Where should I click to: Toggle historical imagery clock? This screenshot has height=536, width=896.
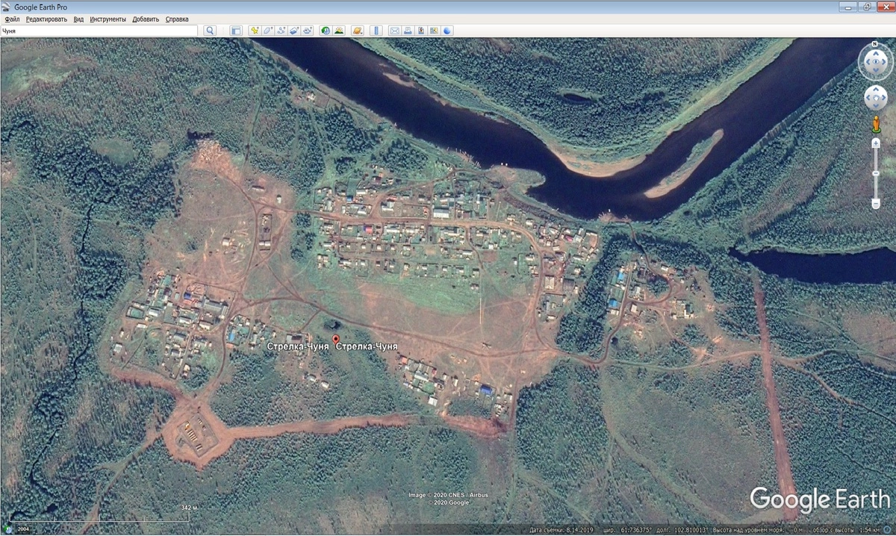326,31
